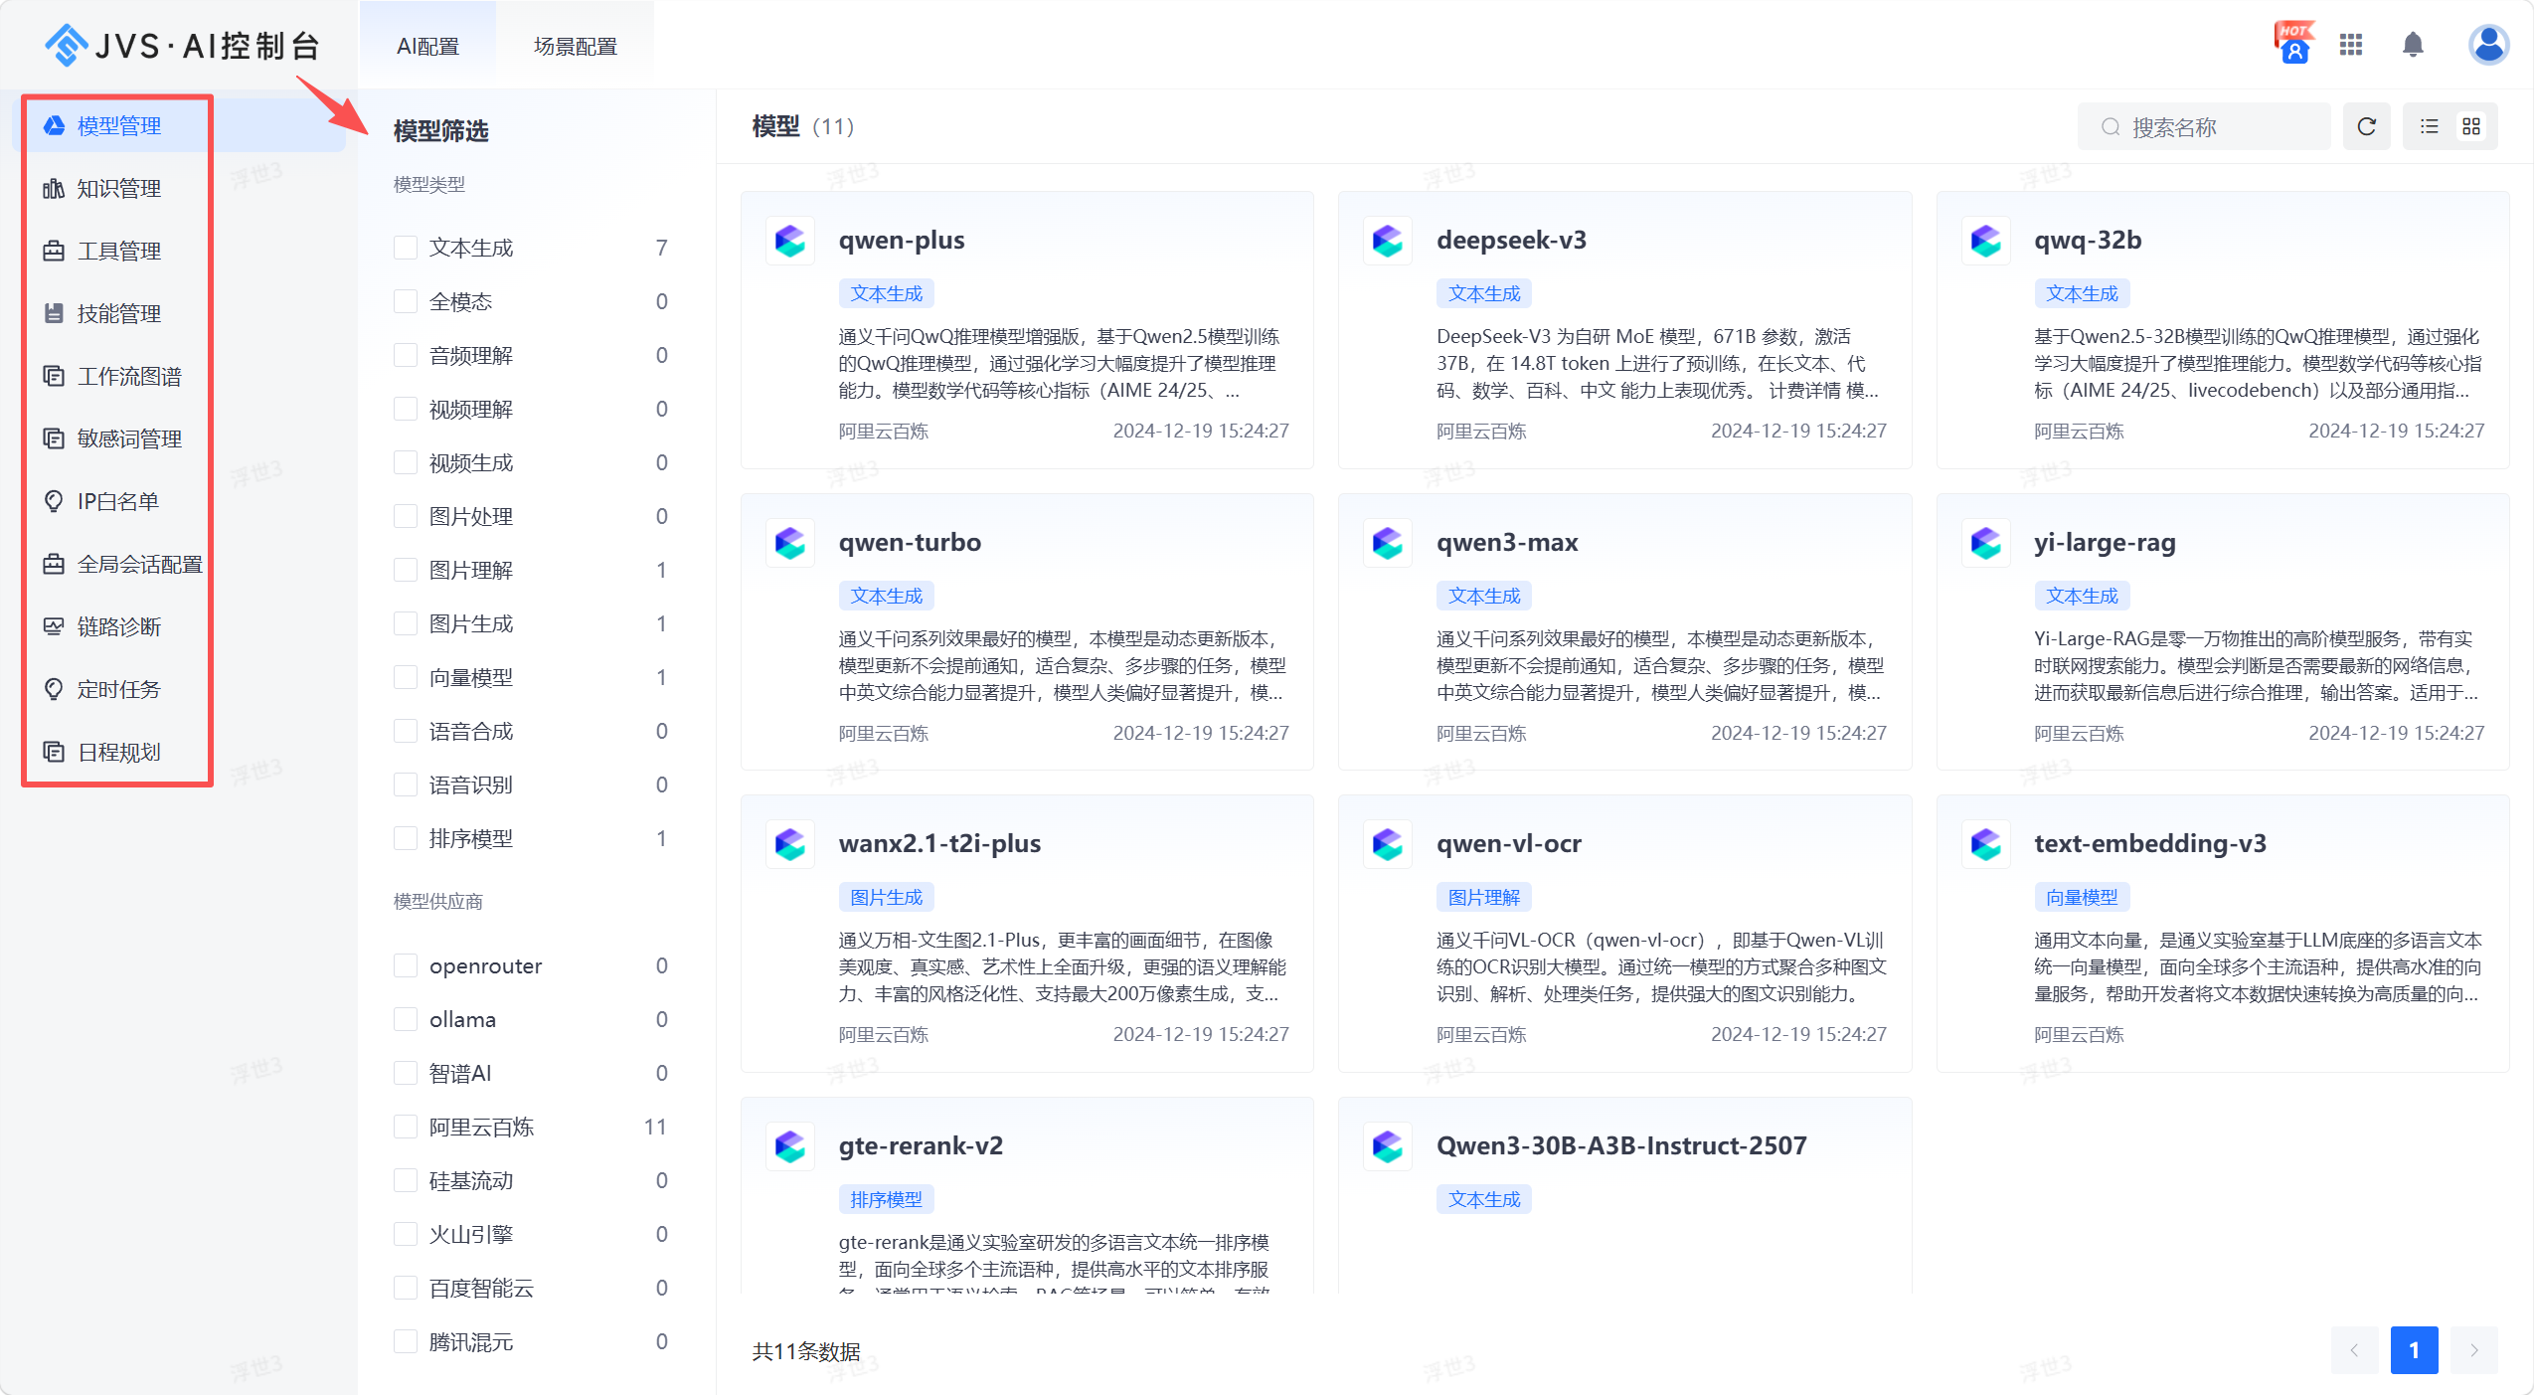Open the apps grid launcher icon
Image resolution: width=2534 pixels, height=1395 pixels.
2351,45
